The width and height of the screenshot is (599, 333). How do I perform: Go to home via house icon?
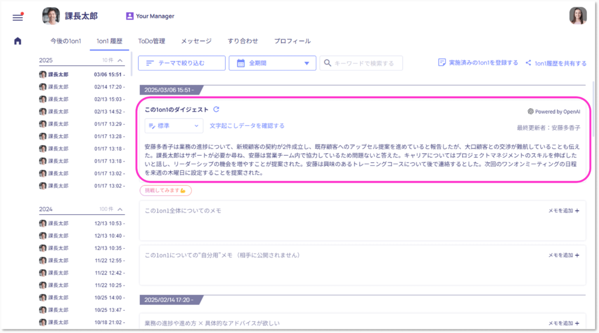pyautogui.click(x=18, y=41)
